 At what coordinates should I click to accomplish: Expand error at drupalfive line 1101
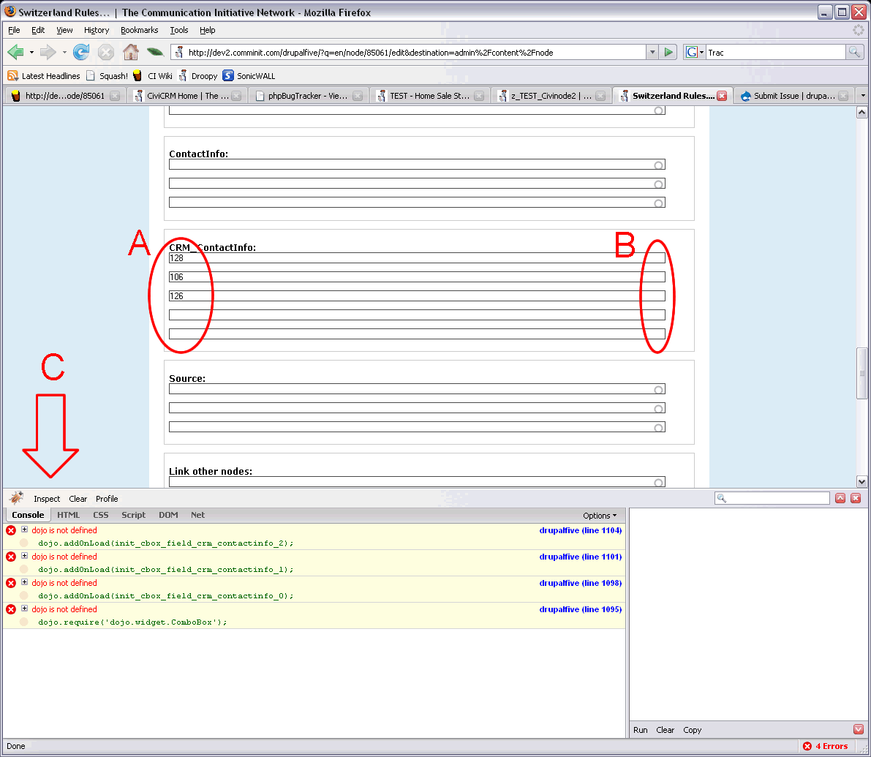pos(24,555)
